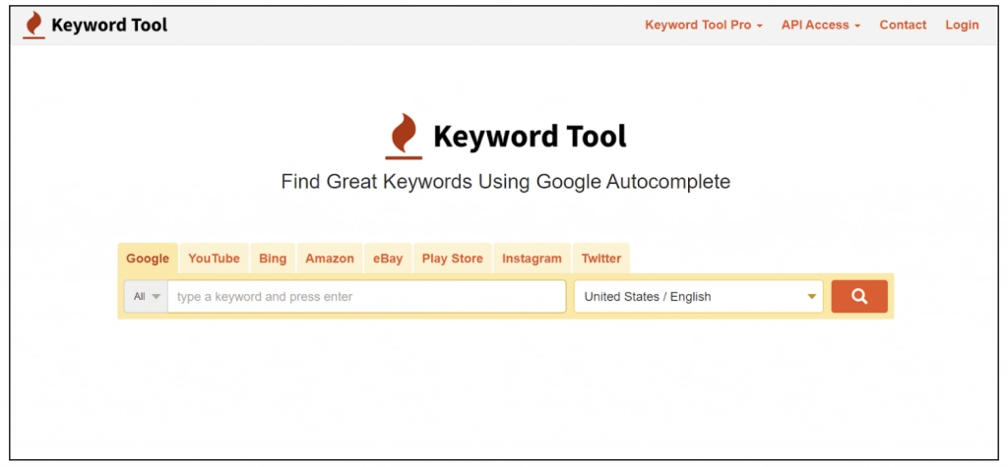Switch to the YouTube tab

coord(214,259)
